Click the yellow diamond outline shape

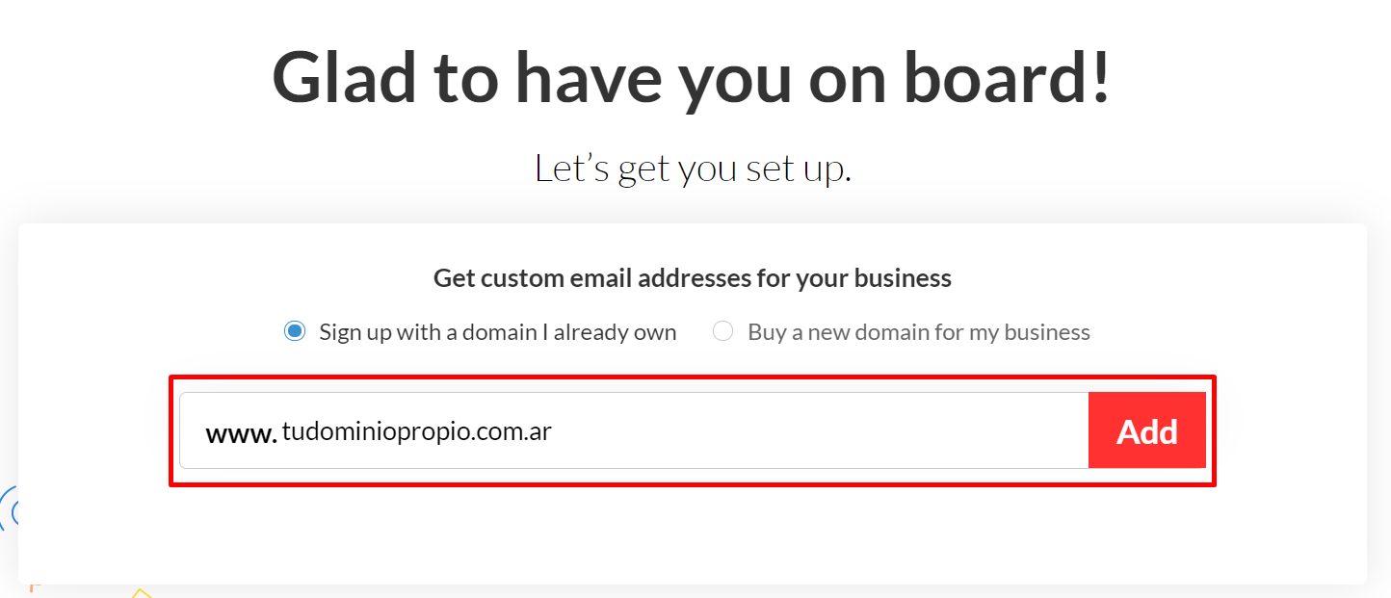pos(142,593)
